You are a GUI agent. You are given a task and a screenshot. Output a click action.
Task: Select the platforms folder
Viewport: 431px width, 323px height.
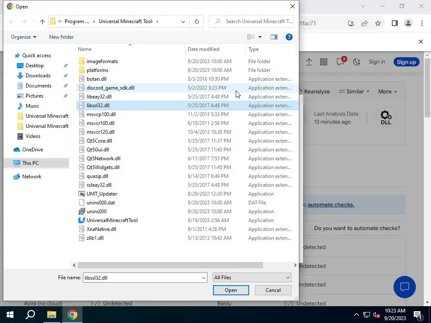[x=97, y=70]
